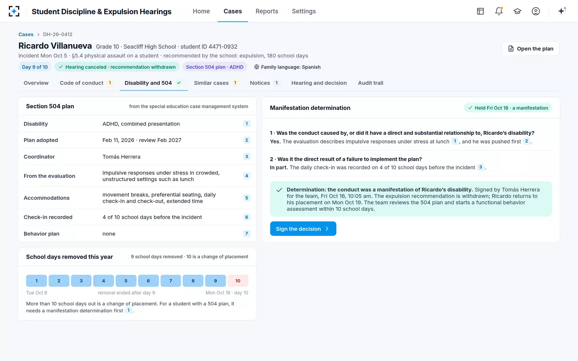Open the user account icon
Image resolution: width=578 pixels, height=361 pixels.
coord(536,11)
